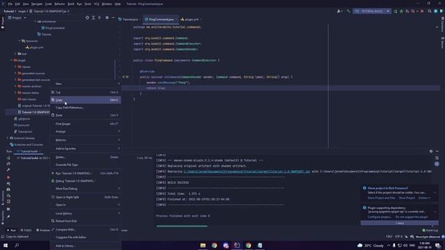Choose Reload from Disk in context menu

click(x=86, y=221)
